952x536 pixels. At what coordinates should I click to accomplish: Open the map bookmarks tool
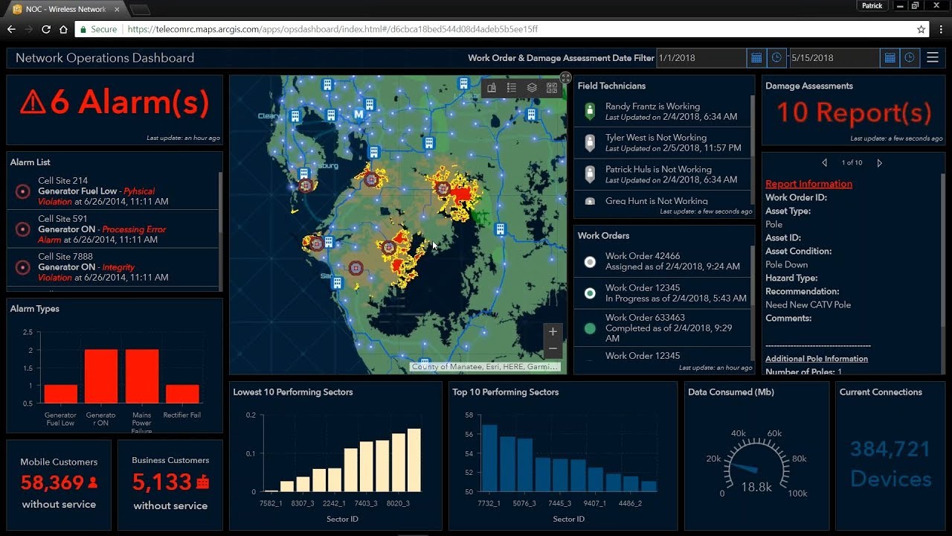(492, 88)
